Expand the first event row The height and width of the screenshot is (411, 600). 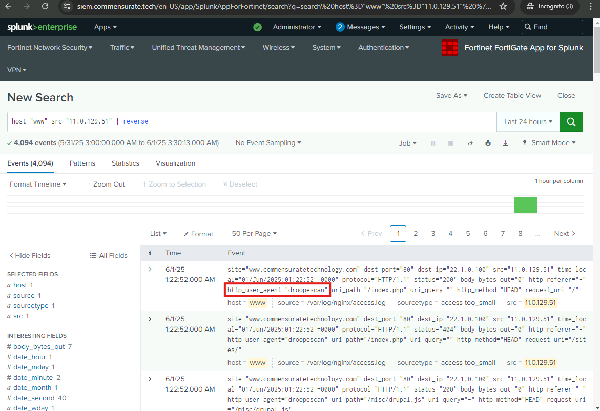(150, 270)
